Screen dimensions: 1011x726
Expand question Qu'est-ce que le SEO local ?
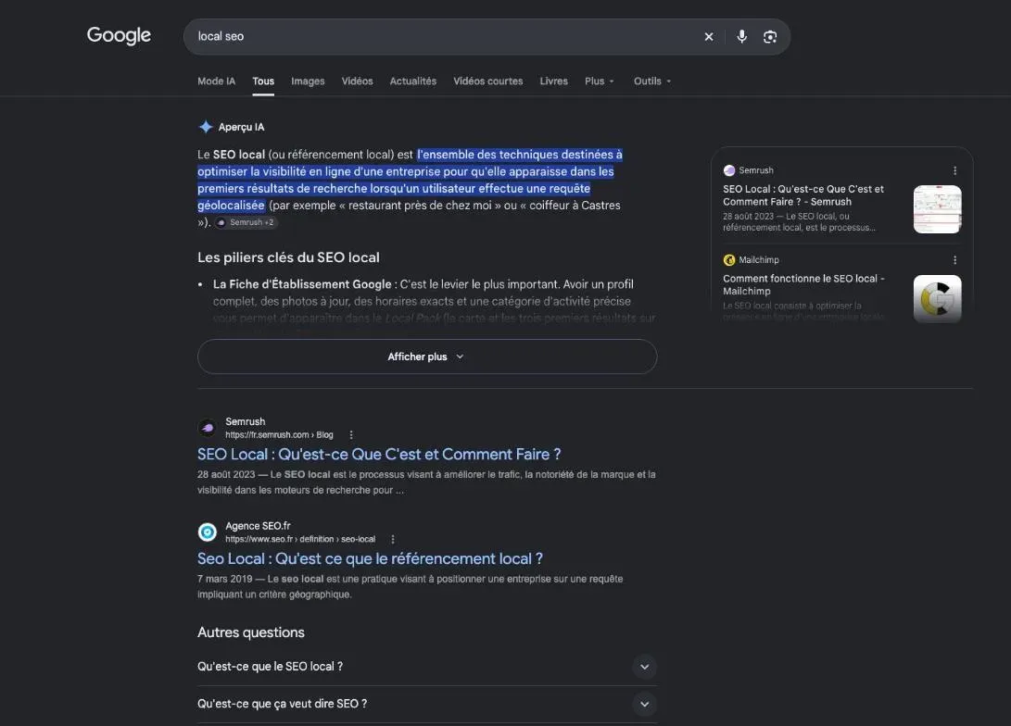(427, 667)
